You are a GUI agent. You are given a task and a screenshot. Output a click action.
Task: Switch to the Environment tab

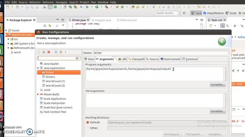coord(170,59)
